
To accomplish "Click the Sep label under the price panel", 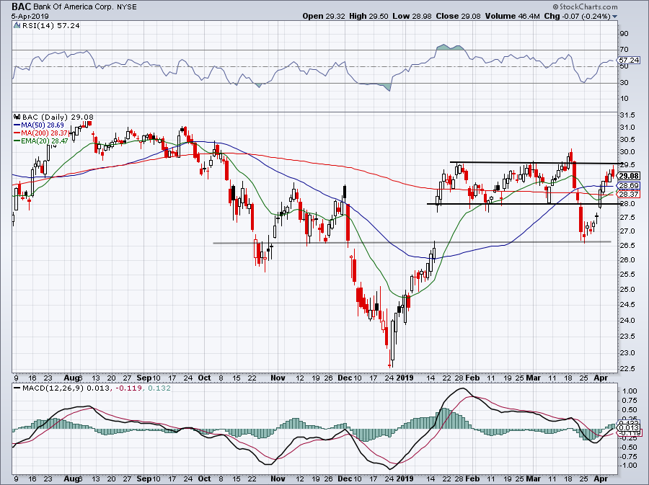I will pyautogui.click(x=144, y=378).
